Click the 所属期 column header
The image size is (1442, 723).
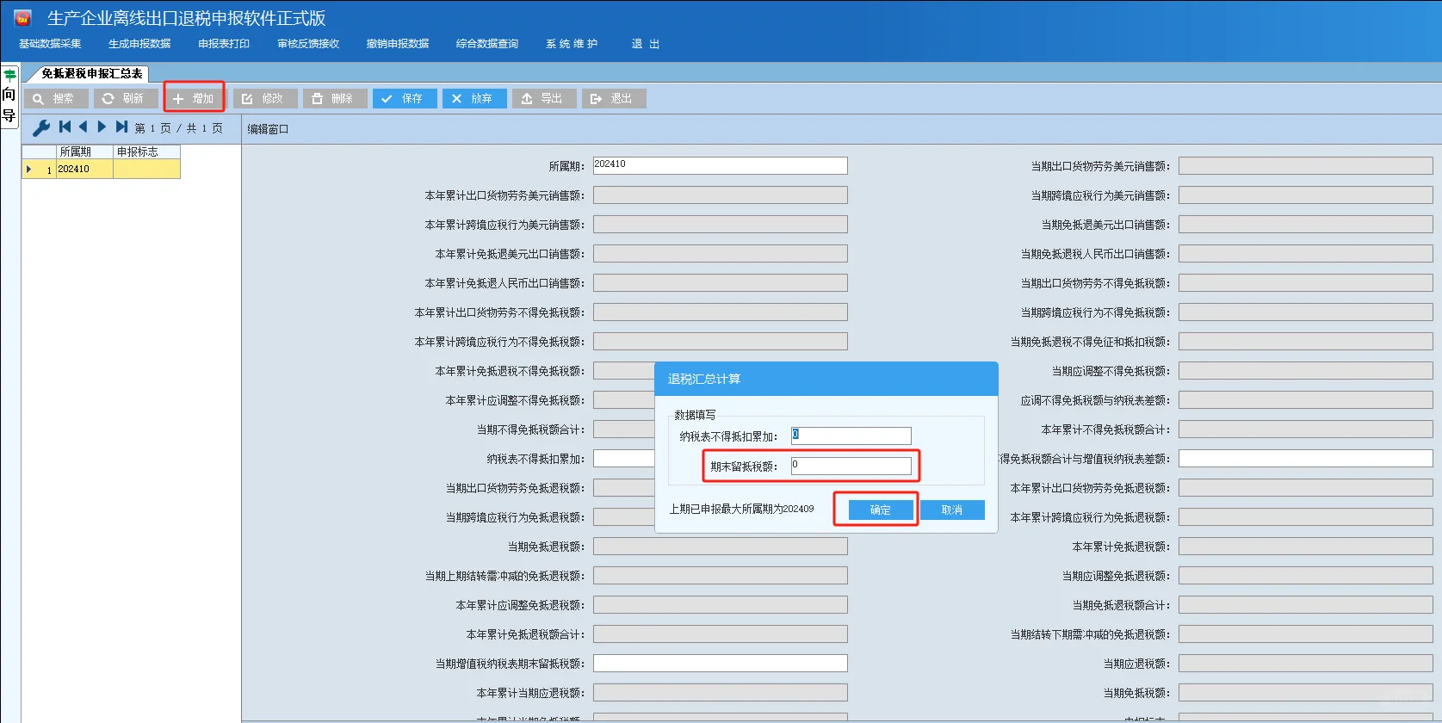pyautogui.click(x=84, y=151)
